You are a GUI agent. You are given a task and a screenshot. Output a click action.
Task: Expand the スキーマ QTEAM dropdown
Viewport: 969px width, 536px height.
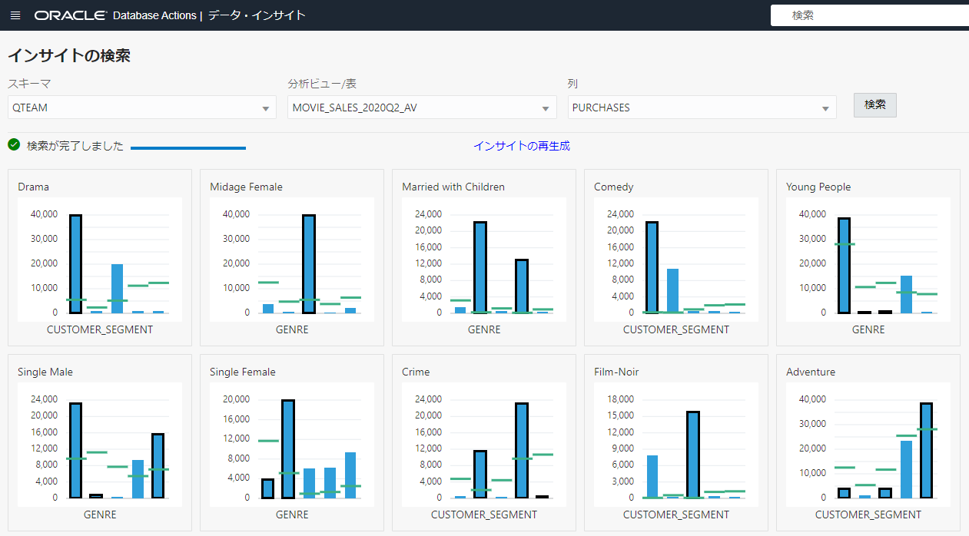[x=141, y=108]
